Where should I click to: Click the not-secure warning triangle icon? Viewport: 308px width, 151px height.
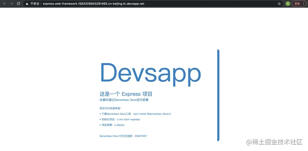coord(27,4)
